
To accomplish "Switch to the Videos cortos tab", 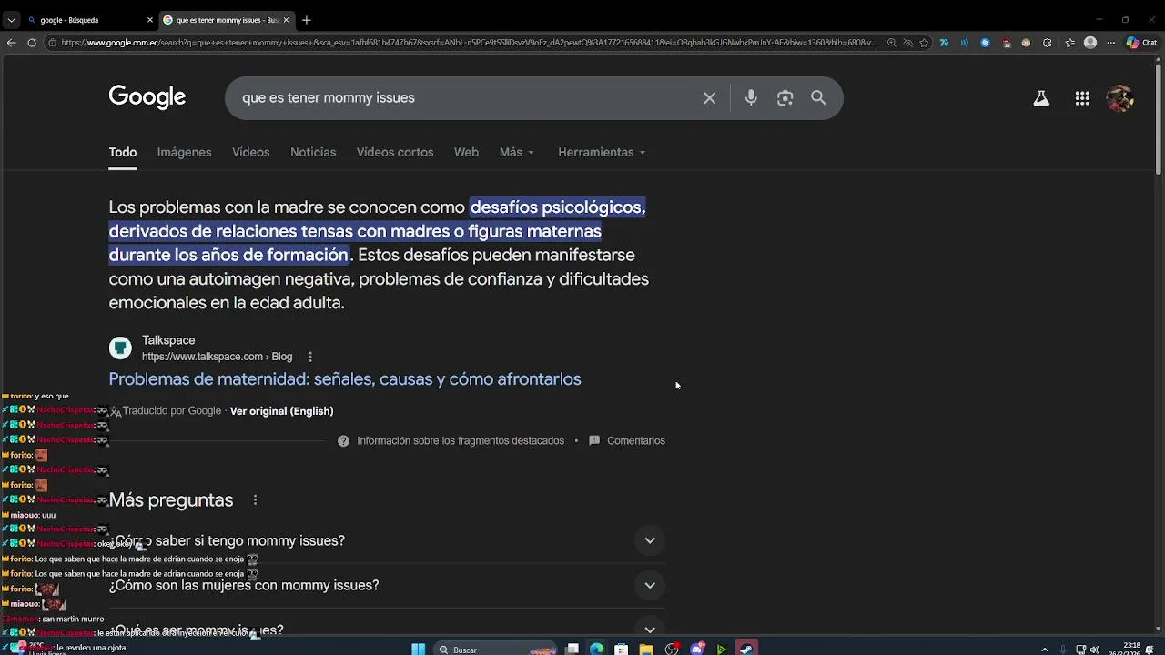I will pos(395,152).
